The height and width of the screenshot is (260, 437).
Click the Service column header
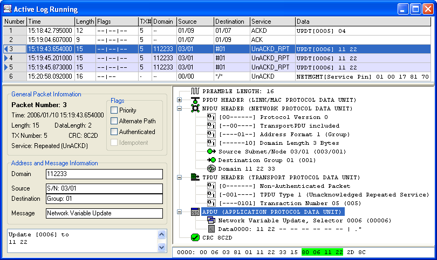[x=272, y=22]
